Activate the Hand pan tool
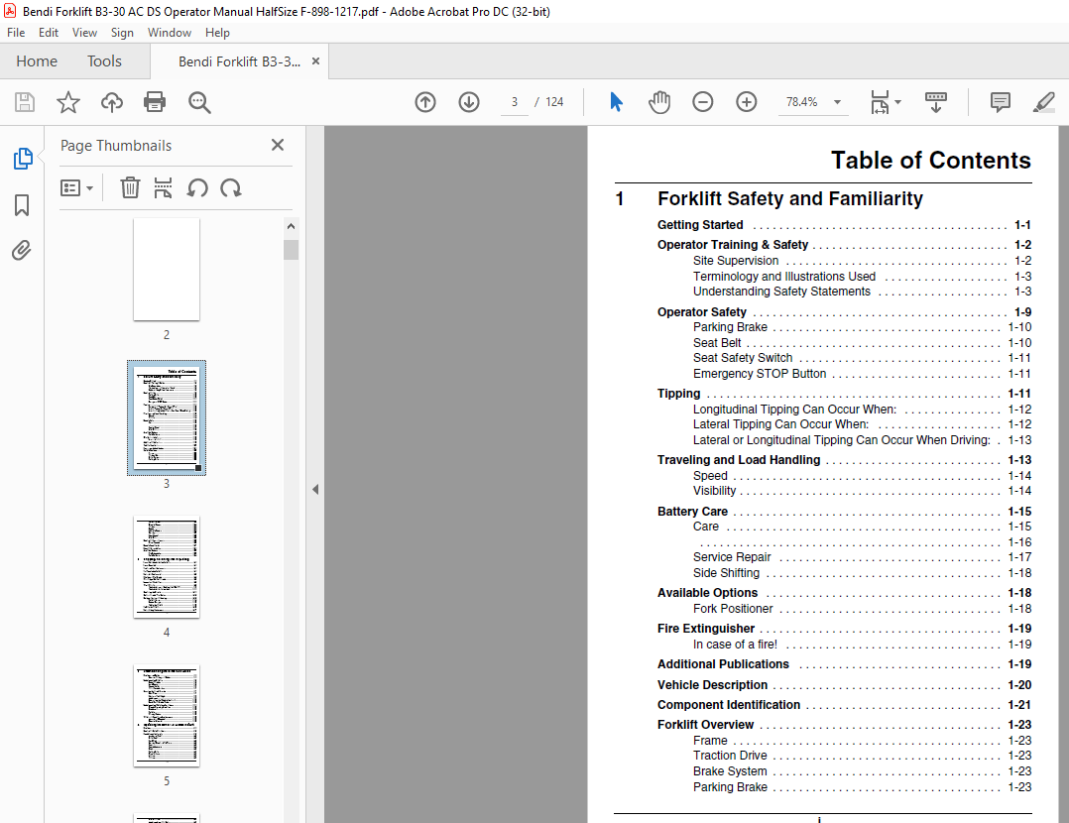The image size is (1069, 823). (x=659, y=102)
